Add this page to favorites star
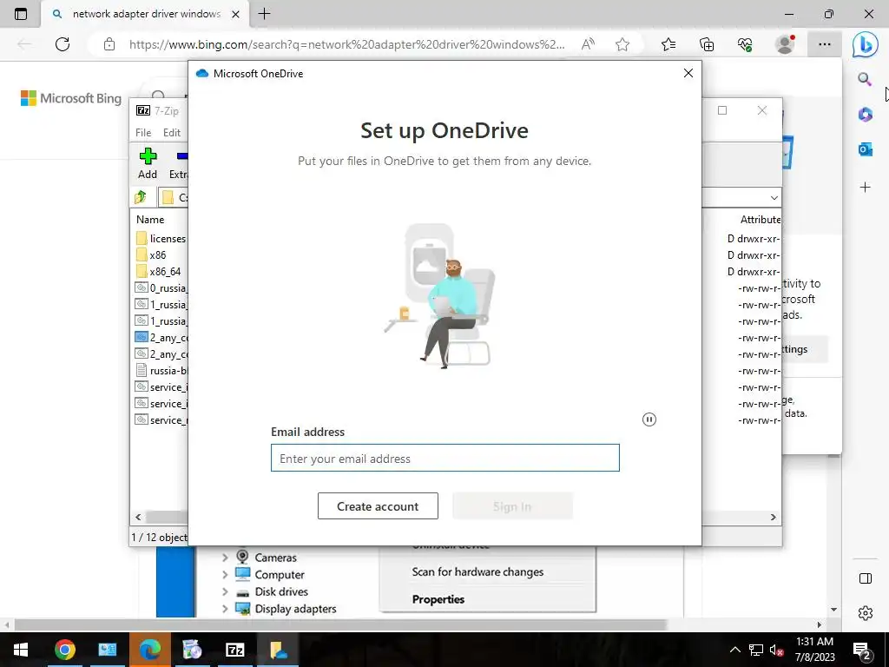The width and height of the screenshot is (889, 667). [x=622, y=44]
